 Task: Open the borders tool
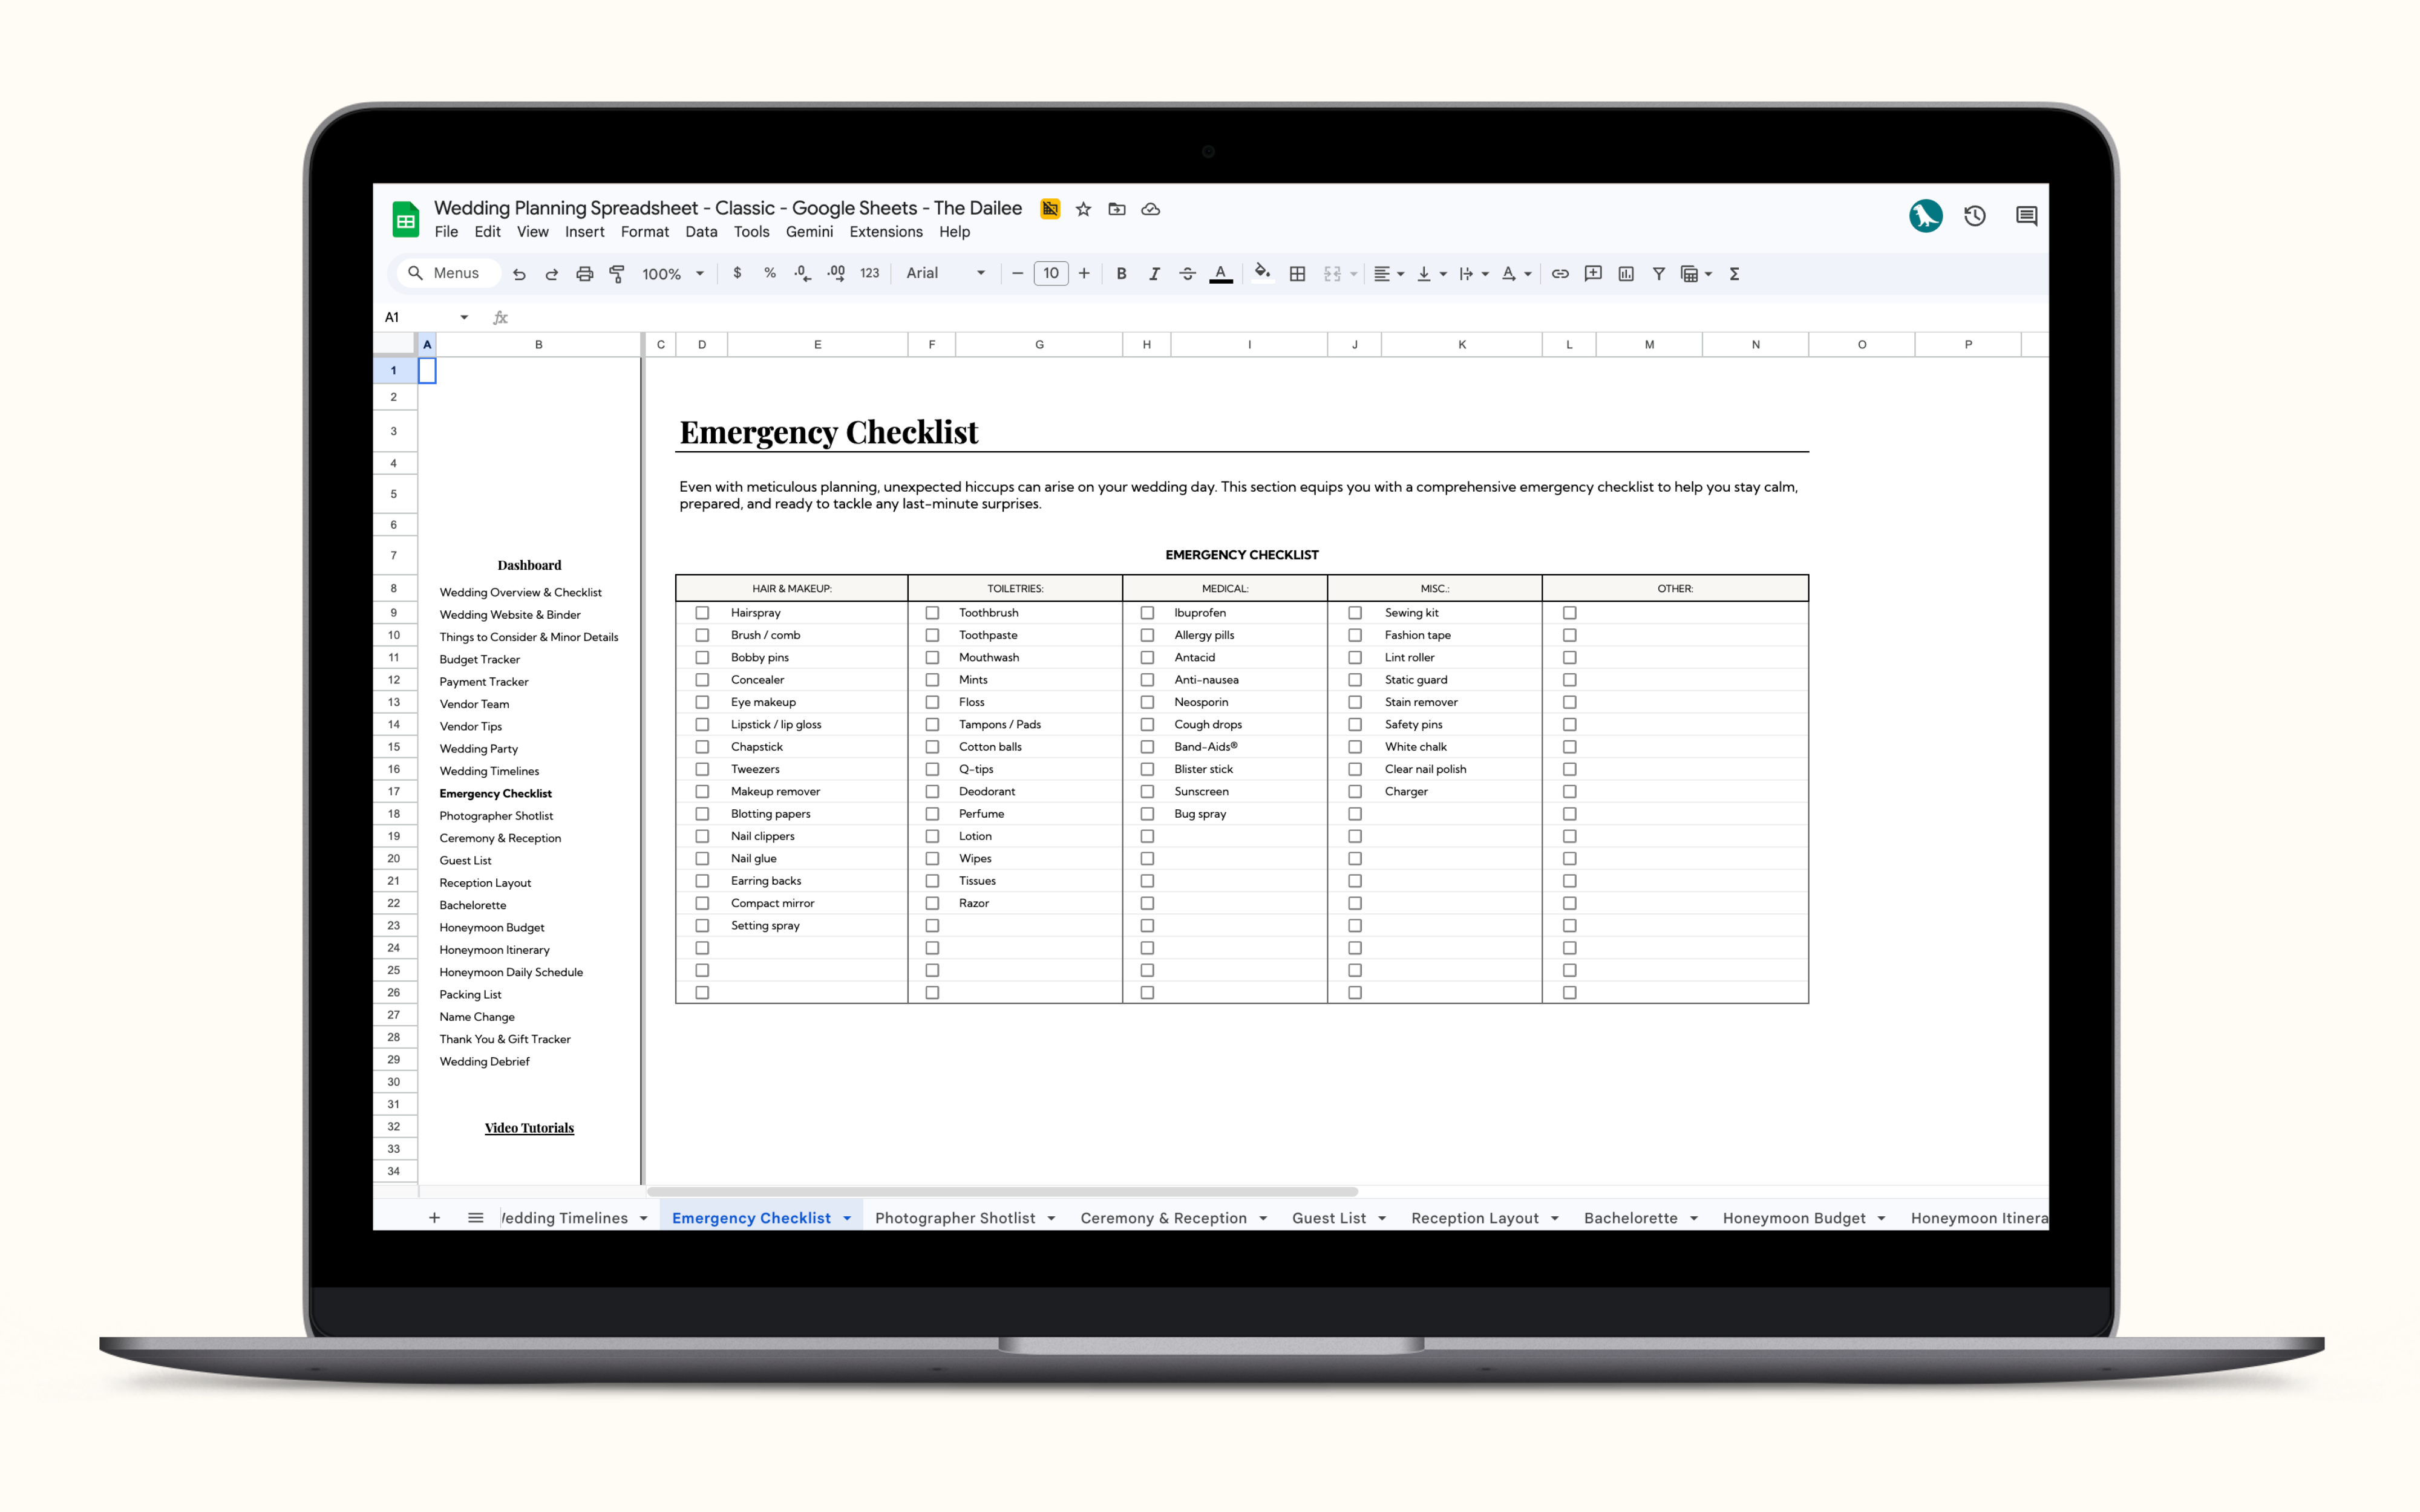[x=1297, y=274]
